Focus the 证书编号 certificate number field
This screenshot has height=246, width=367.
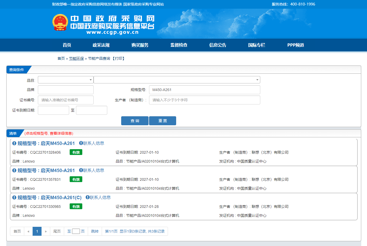(66, 100)
